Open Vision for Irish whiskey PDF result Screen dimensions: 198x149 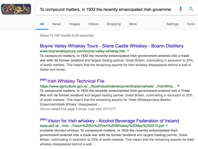[113, 121]
